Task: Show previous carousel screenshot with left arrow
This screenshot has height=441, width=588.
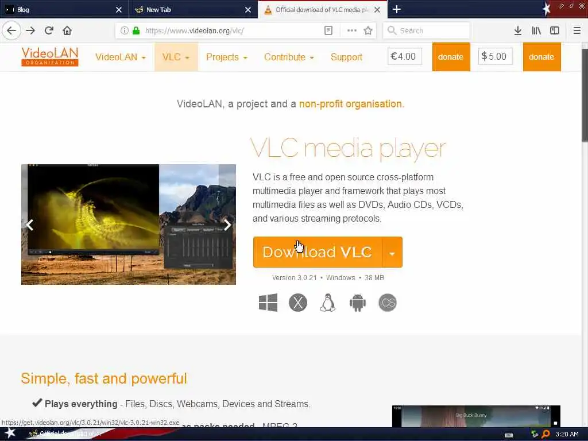Action: click(30, 225)
